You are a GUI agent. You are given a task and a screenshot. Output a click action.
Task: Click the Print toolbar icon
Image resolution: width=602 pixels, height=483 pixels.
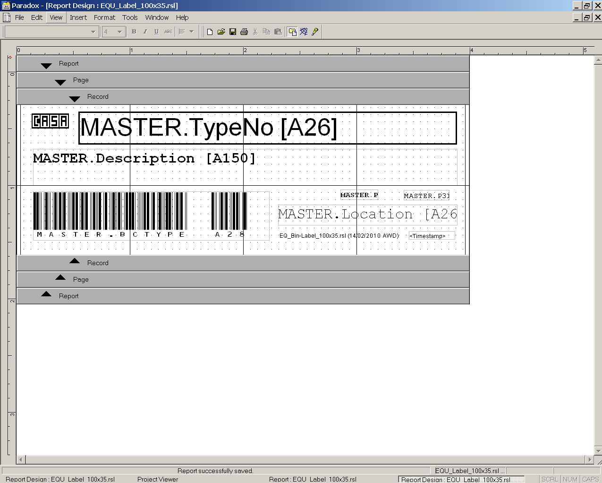tap(244, 32)
